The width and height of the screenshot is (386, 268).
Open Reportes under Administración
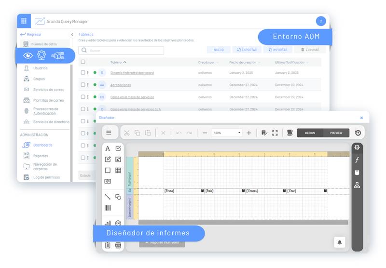click(36, 156)
